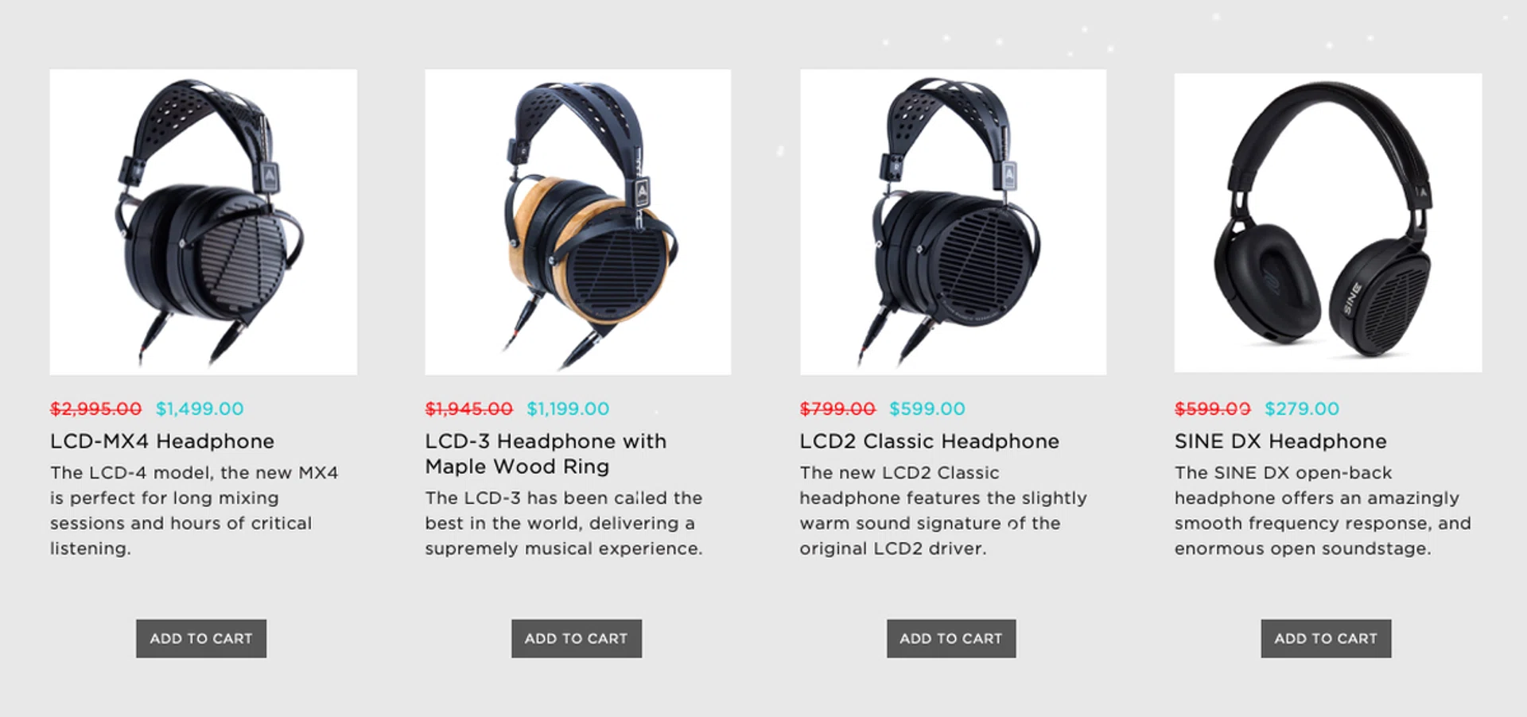This screenshot has height=717, width=1527.
Task: Click LCD-3 Headphone with Maple Wood Ring title
Action: (x=546, y=454)
